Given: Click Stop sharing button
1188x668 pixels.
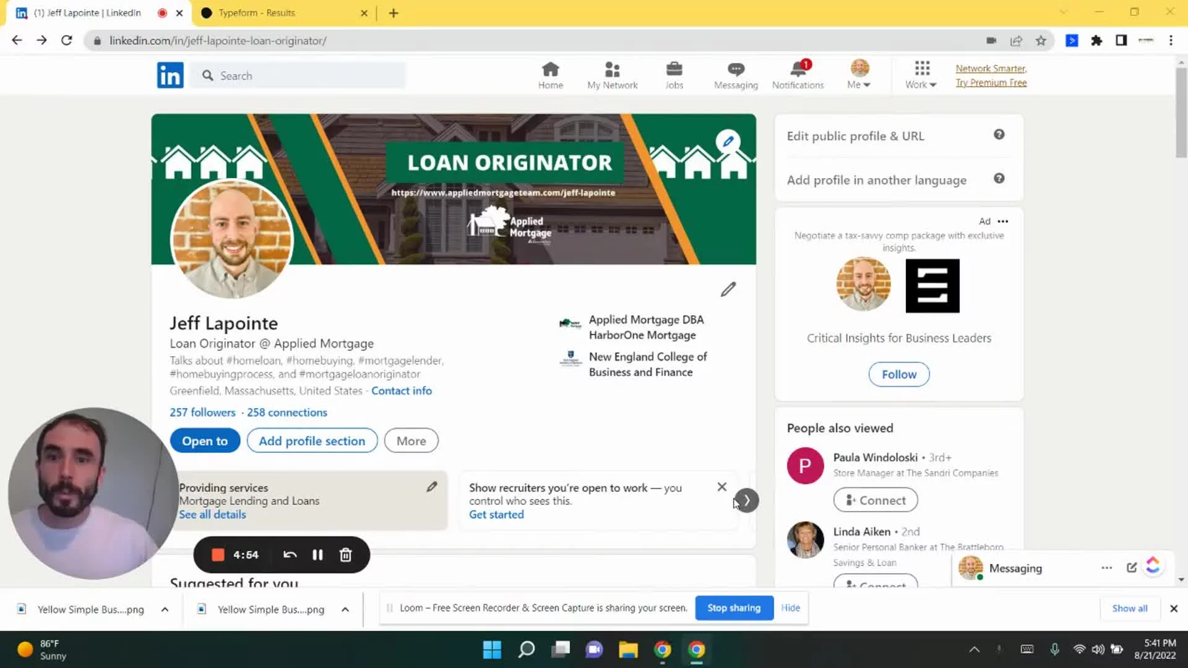Looking at the screenshot, I should [734, 607].
